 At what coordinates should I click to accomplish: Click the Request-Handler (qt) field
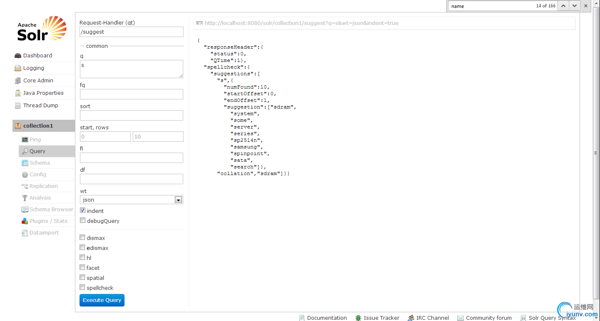pyautogui.click(x=132, y=32)
